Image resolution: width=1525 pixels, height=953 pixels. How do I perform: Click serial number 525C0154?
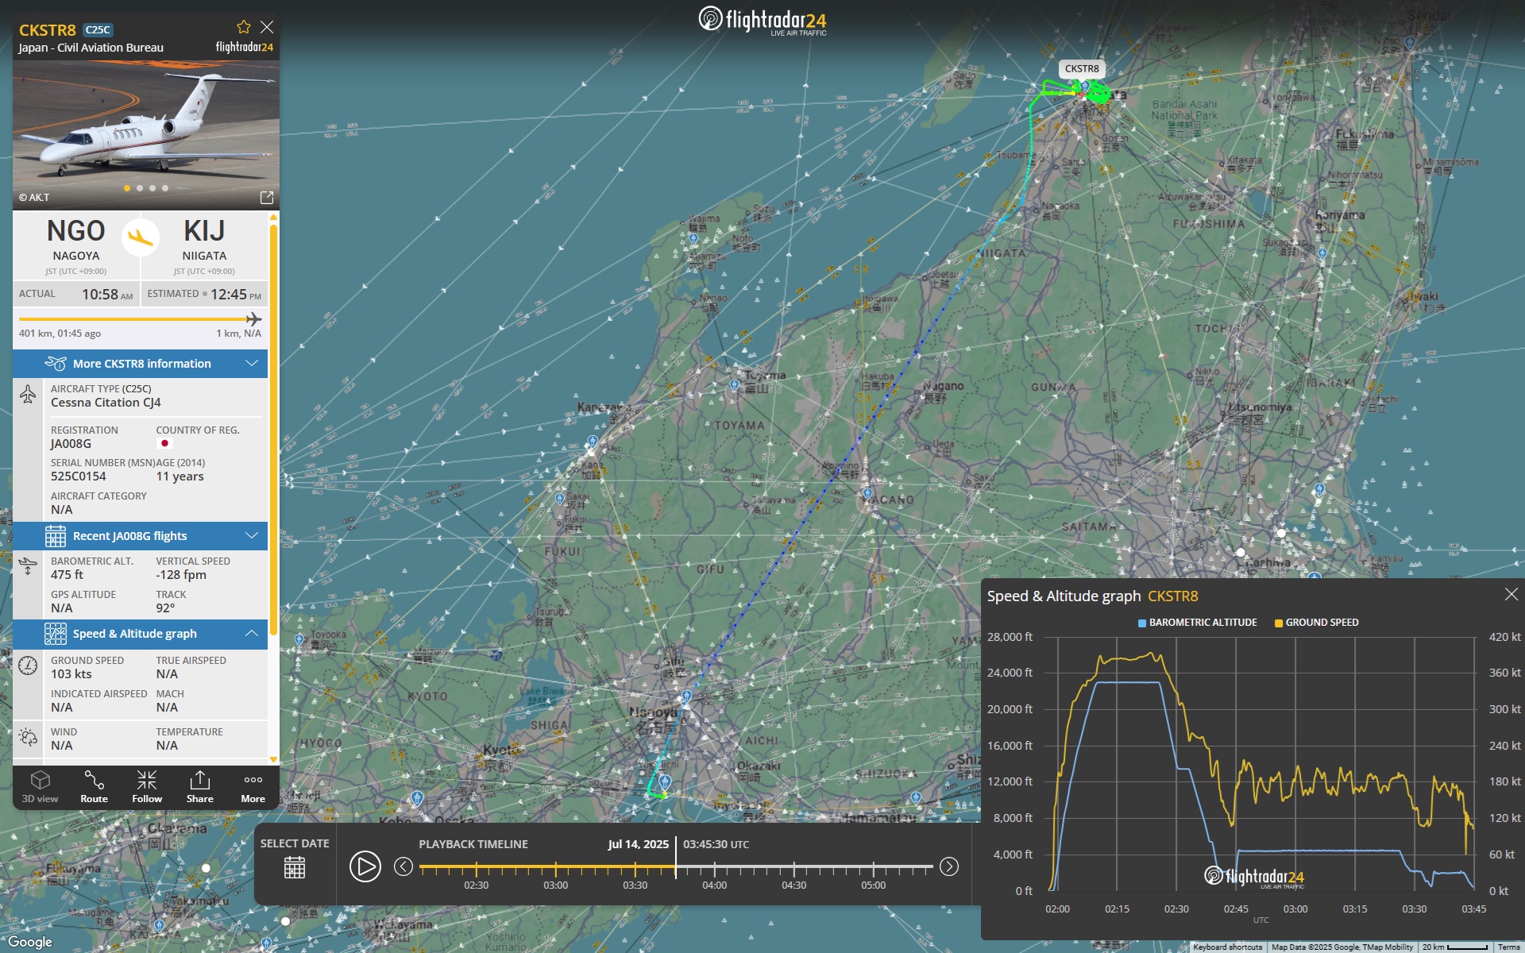[79, 476]
